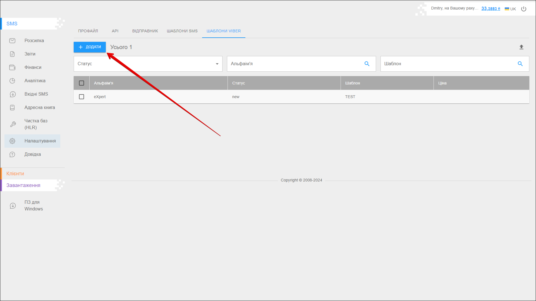The image size is (536, 301).
Task: Click the upload arrow icon at top right
Action: [521, 47]
